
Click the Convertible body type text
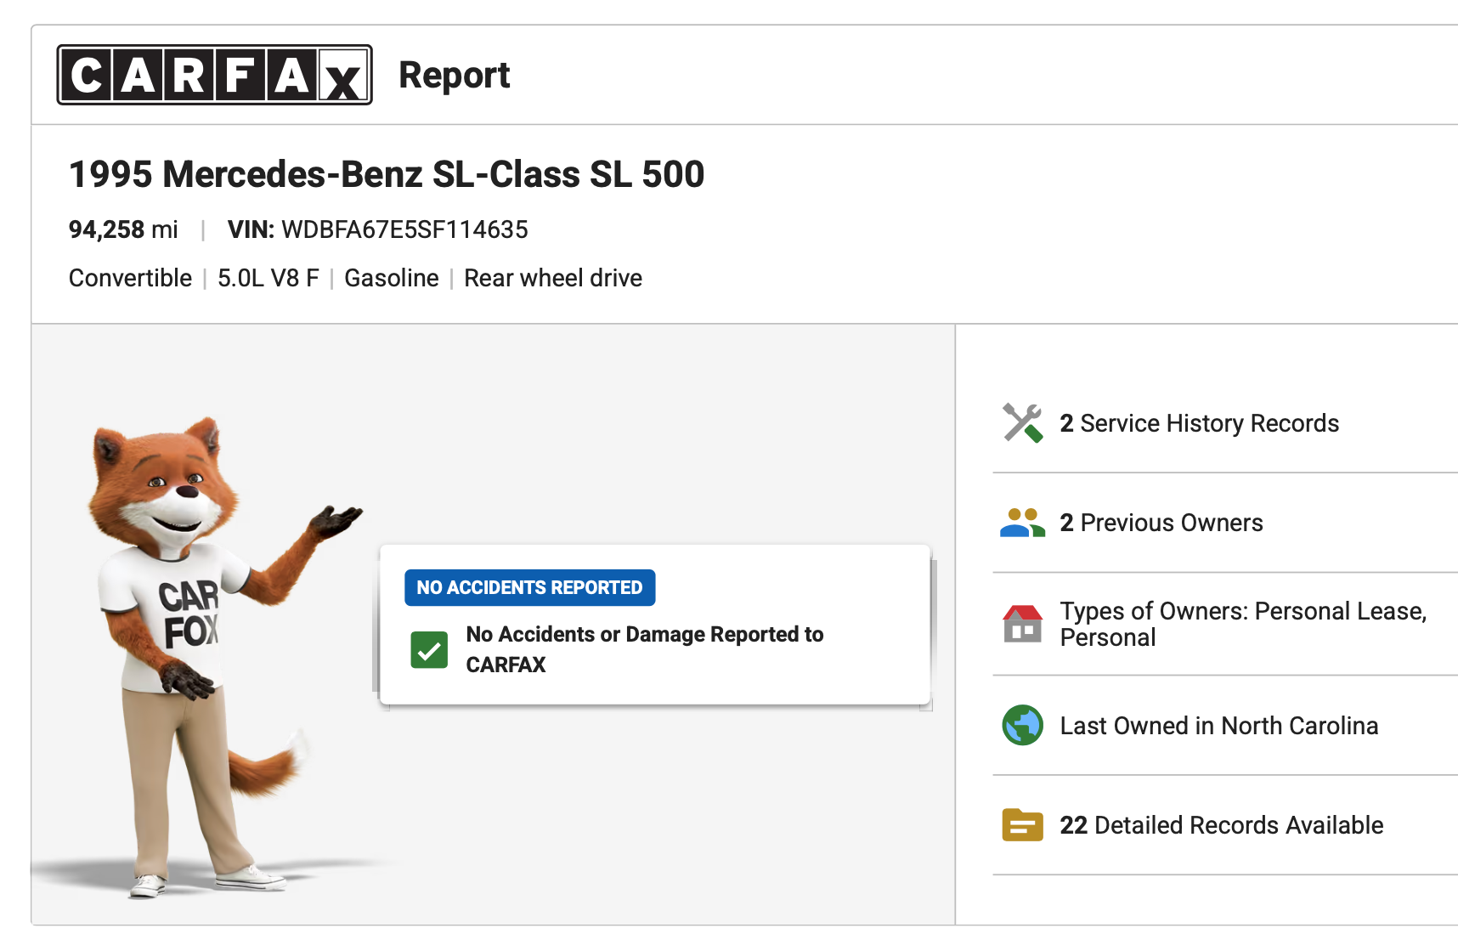point(130,278)
